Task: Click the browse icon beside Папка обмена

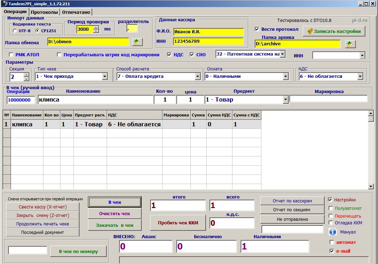Action: tap(137, 42)
